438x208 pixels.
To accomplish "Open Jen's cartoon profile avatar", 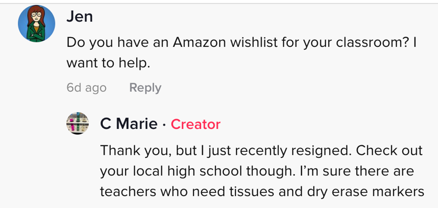I will [37, 25].
